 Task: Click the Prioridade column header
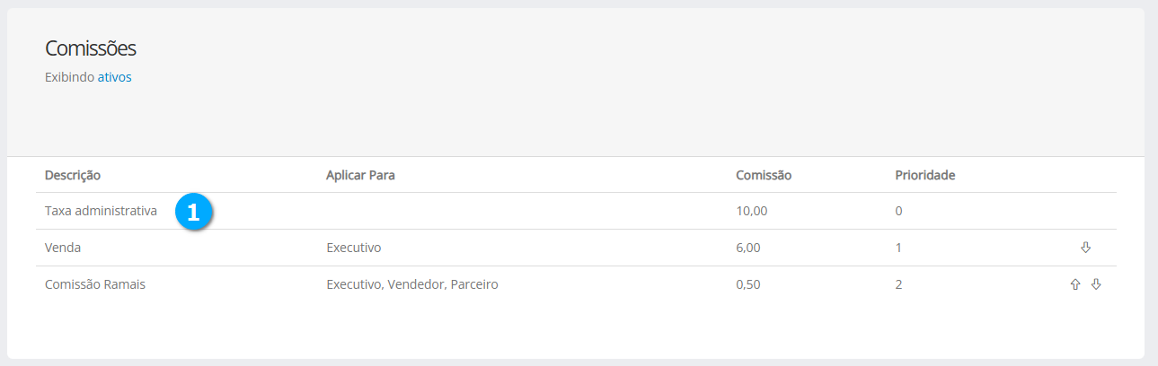[924, 175]
